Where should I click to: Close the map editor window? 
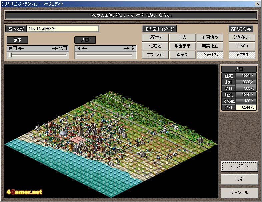tap(257, 4)
